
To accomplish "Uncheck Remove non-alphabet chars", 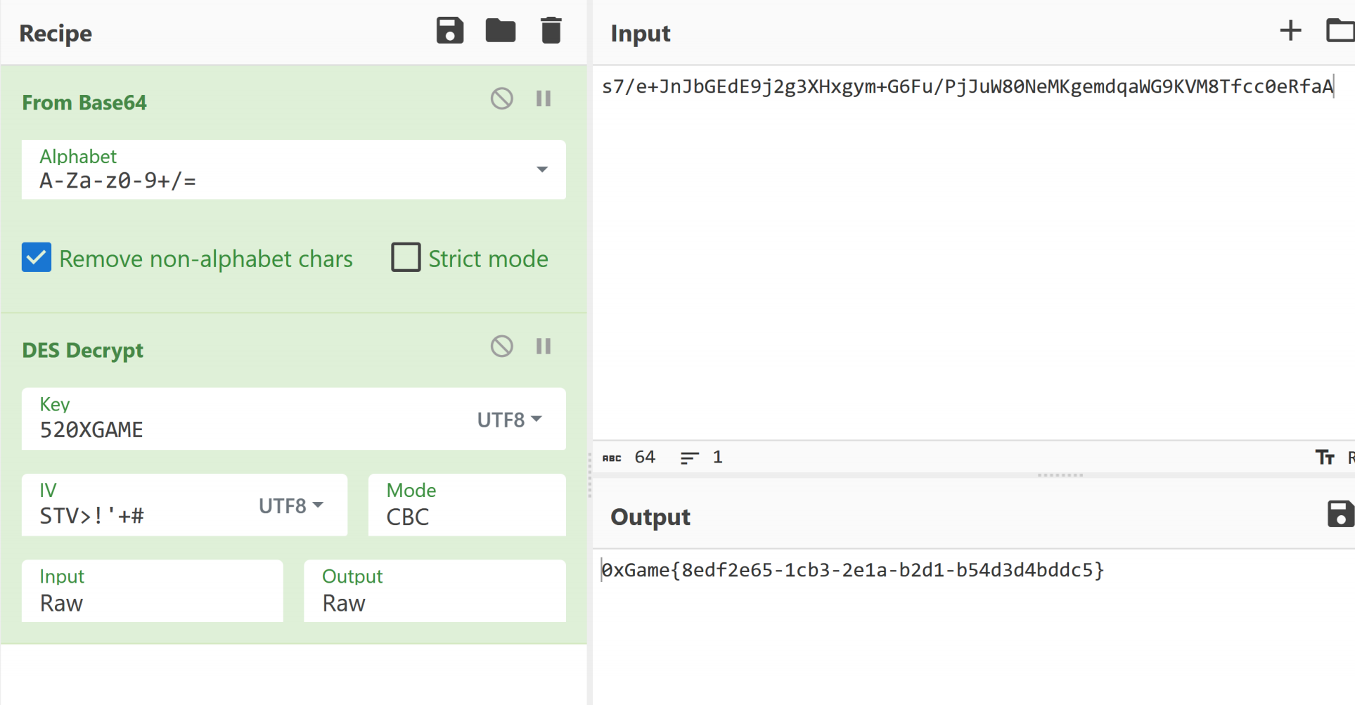I will pyautogui.click(x=37, y=258).
